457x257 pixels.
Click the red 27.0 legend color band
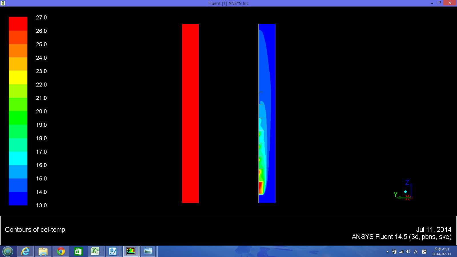(x=18, y=23)
